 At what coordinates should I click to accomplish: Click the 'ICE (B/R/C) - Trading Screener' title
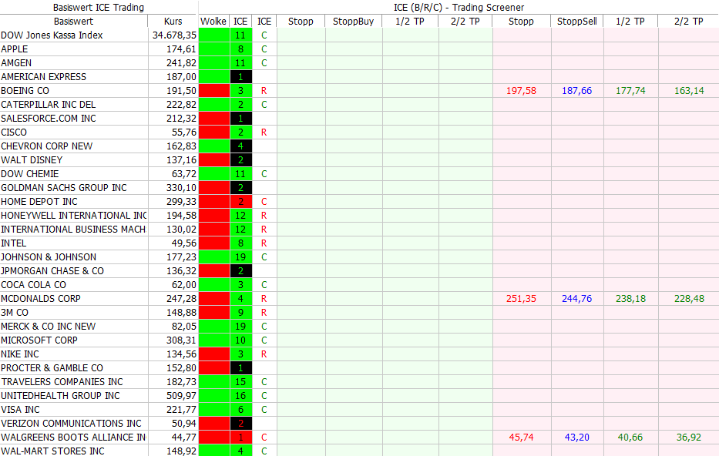tap(459, 8)
